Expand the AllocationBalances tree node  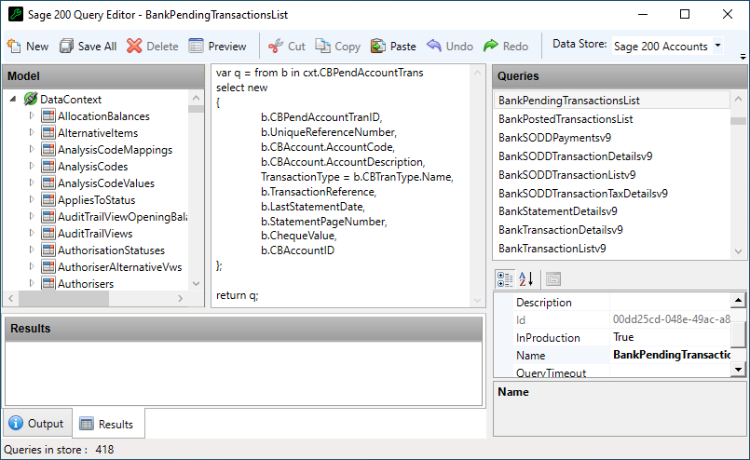tap(32, 116)
